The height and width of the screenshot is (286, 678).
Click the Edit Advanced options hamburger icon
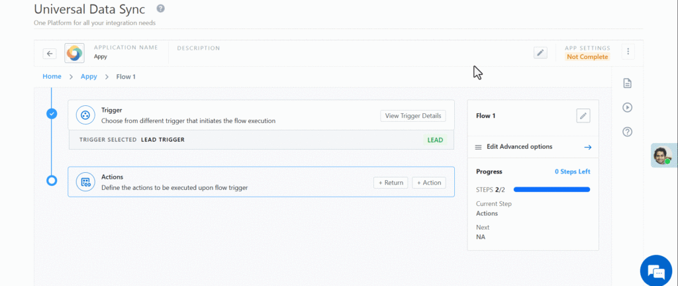479,147
